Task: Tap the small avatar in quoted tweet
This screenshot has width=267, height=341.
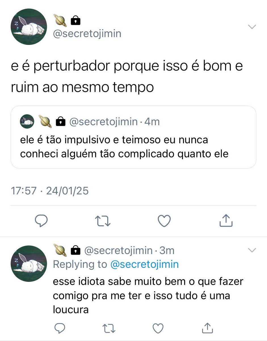Action: coord(27,121)
